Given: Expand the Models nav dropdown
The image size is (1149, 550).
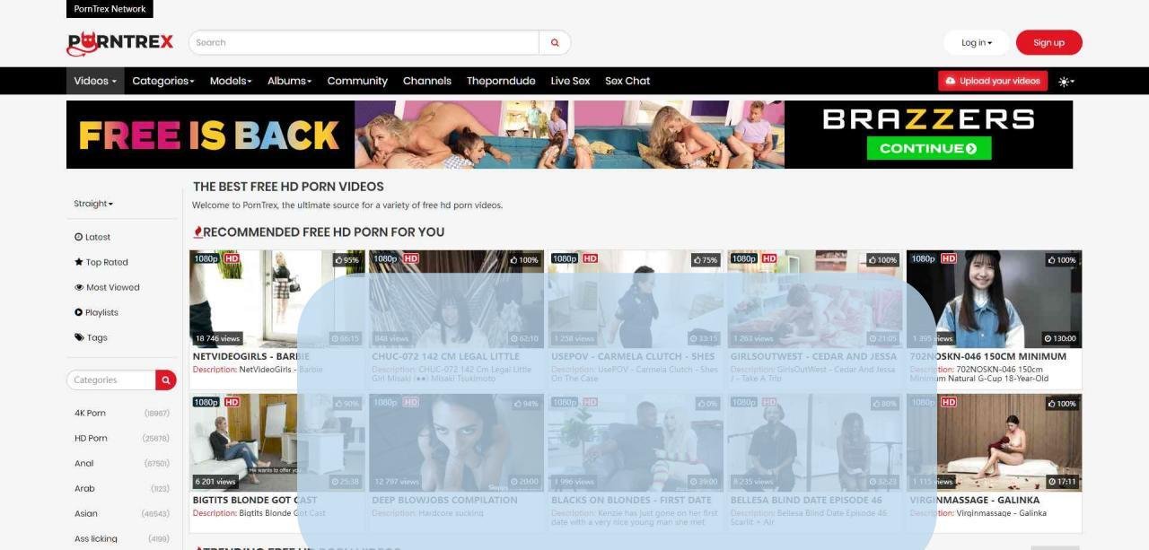Looking at the screenshot, I should click(231, 81).
